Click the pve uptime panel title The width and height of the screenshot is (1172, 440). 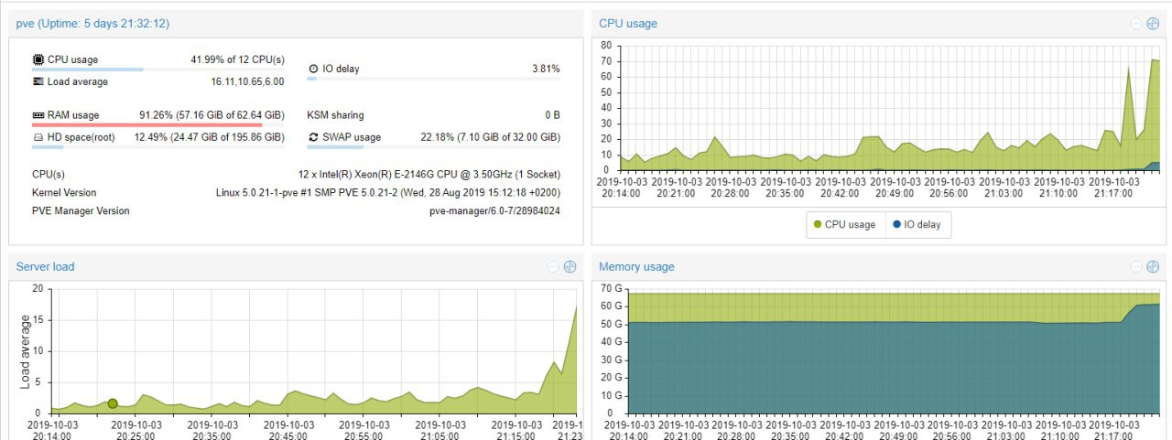pyautogui.click(x=92, y=24)
